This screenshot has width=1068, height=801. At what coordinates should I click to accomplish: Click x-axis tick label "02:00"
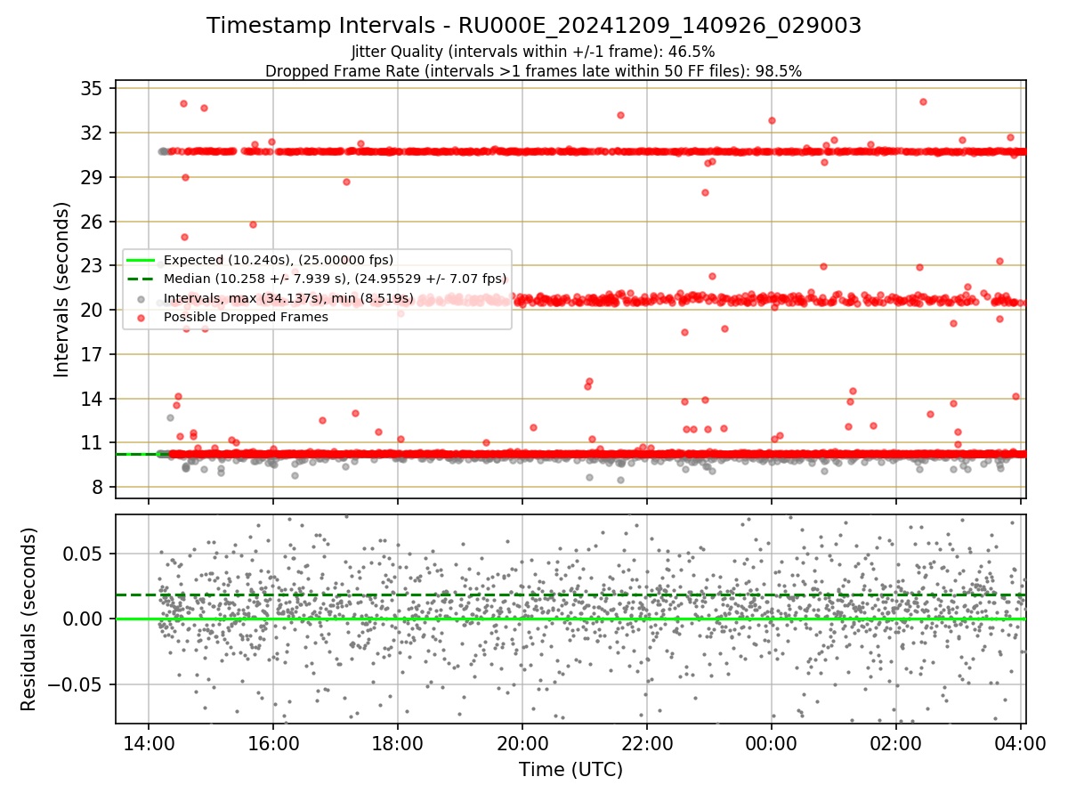pos(895,743)
